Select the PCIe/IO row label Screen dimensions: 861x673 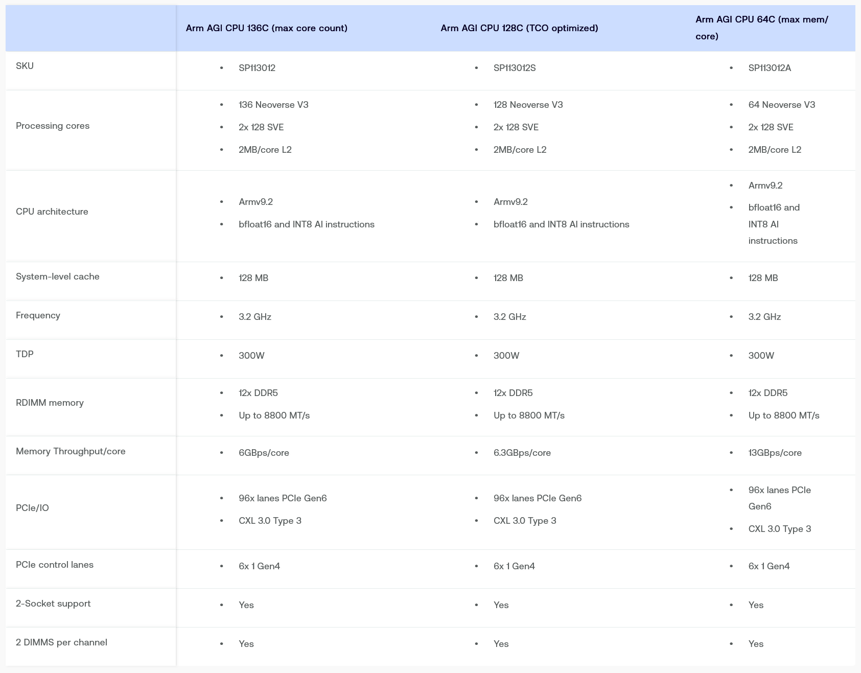pyautogui.click(x=32, y=508)
